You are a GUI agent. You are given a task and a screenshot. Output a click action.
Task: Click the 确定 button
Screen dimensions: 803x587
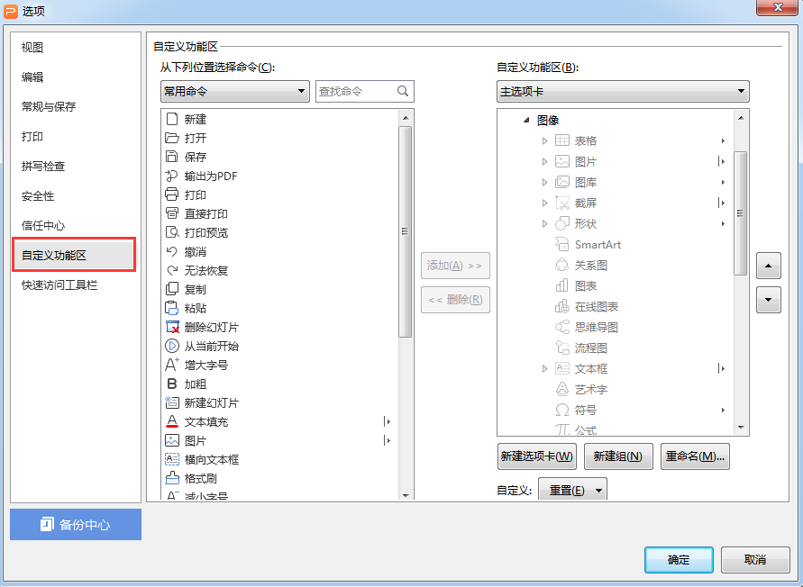[679, 559]
